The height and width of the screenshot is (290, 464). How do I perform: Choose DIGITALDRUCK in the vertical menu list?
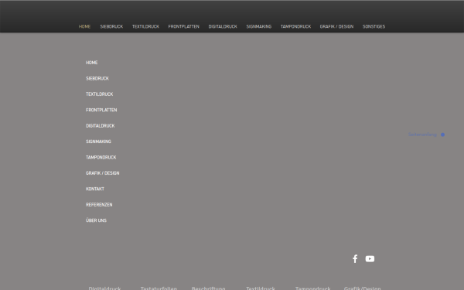point(101,126)
